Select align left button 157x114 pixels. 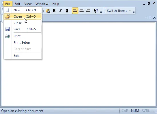[x=75, y=11]
